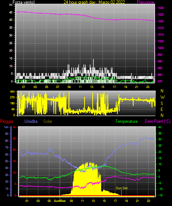Select the Dew Point (°C) legend label
The width and height of the screenshot is (172, 206).
[158, 121]
